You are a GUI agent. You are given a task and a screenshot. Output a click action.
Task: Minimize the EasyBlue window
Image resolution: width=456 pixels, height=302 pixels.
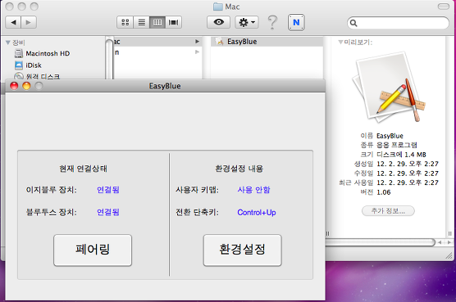coord(26,86)
